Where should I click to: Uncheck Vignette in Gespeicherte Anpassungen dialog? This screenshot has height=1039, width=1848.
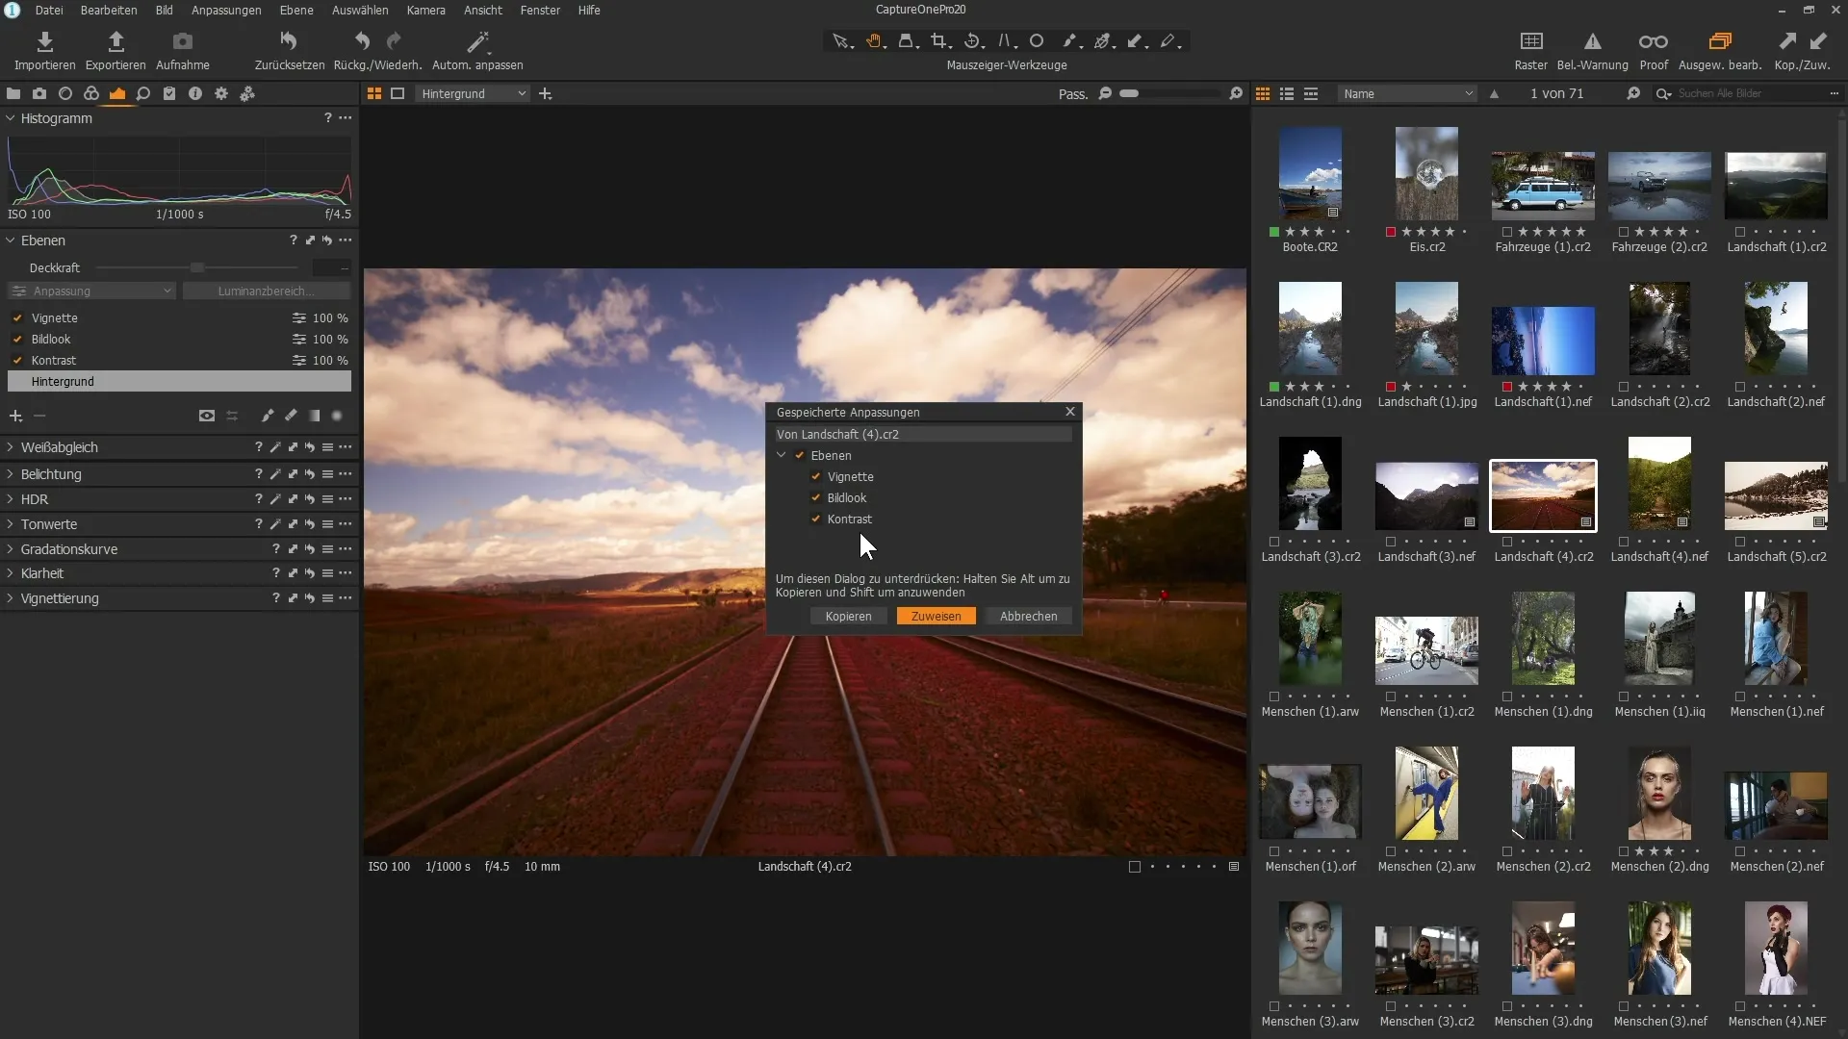[x=816, y=476]
